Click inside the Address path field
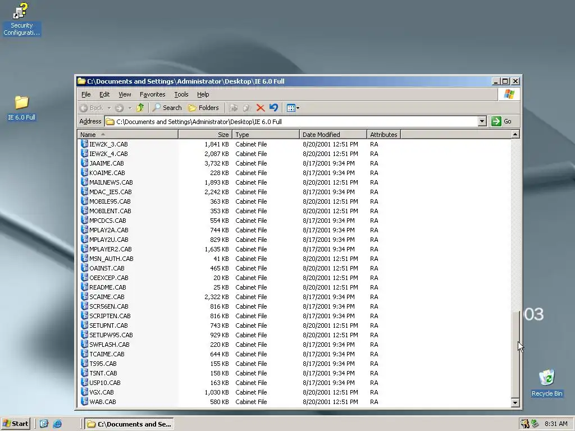The height and width of the screenshot is (431, 575). point(291,121)
